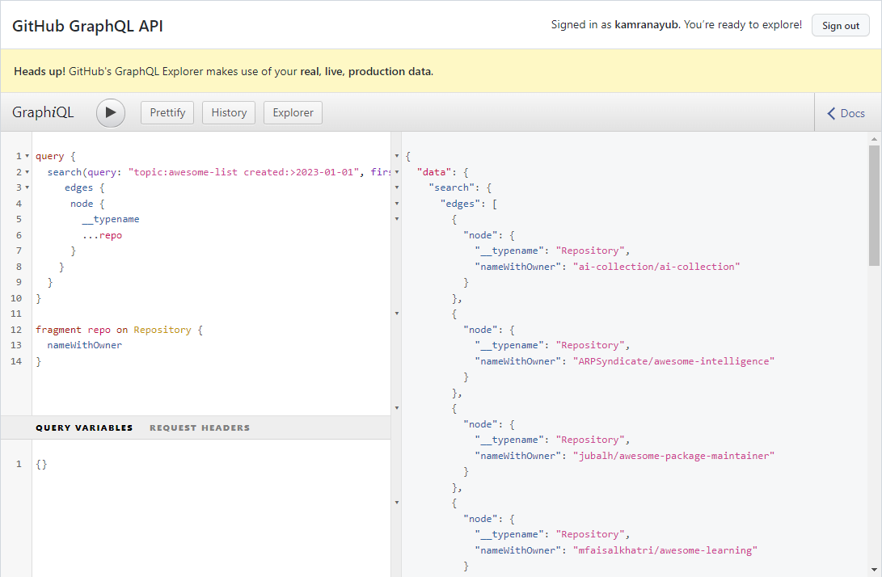Viewport: 882px width, 577px height.
Task: Click "ARPSyndicate/awesome-intelligence" result value
Action: click(x=674, y=361)
